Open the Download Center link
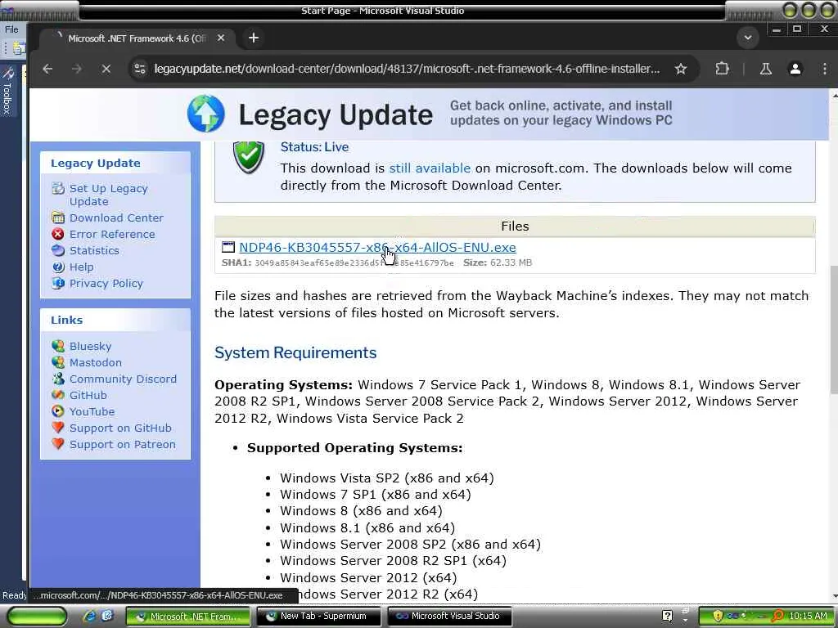The image size is (838, 628). point(116,218)
